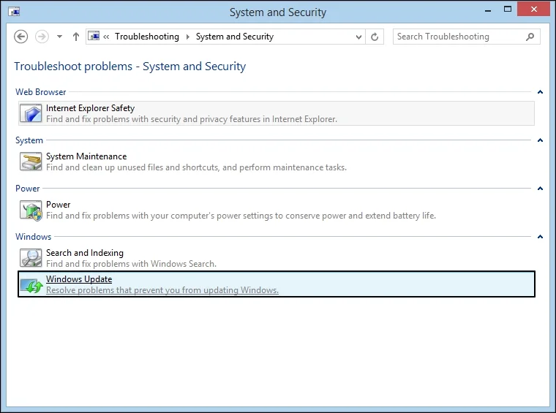Go up one level with the Up arrow

76,37
